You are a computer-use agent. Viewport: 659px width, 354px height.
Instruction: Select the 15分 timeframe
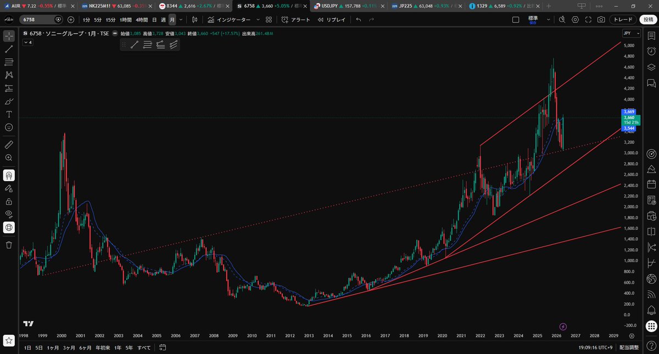[111, 20]
